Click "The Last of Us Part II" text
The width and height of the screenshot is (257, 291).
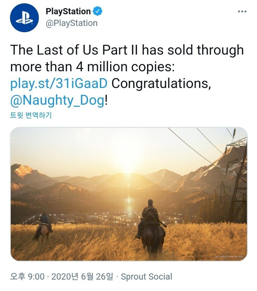75,50
